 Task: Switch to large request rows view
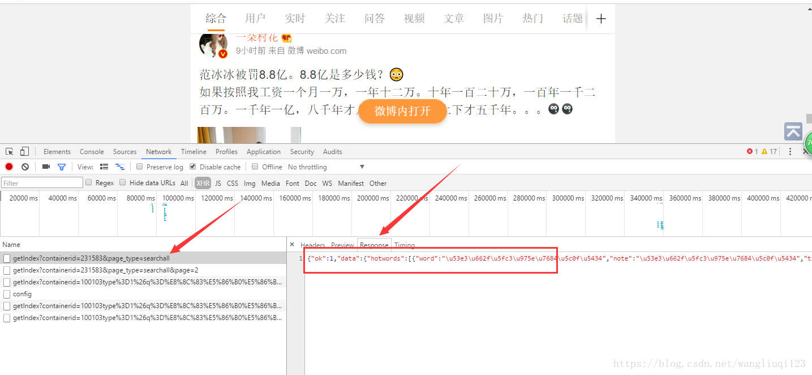[104, 167]
